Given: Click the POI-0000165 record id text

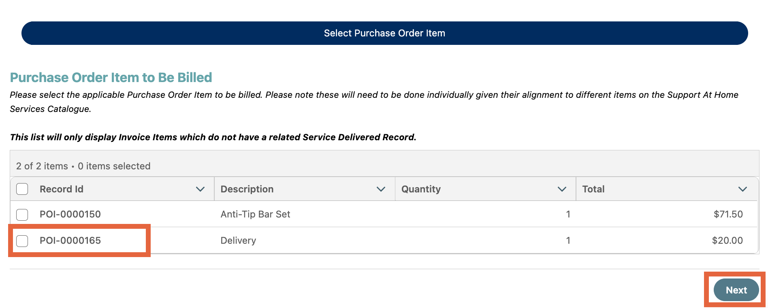Looking at the screenshot, I should click(x=70, y=240).
